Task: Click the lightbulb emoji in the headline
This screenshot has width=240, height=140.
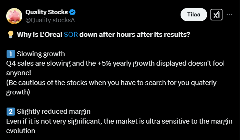Action: [11, 35]
